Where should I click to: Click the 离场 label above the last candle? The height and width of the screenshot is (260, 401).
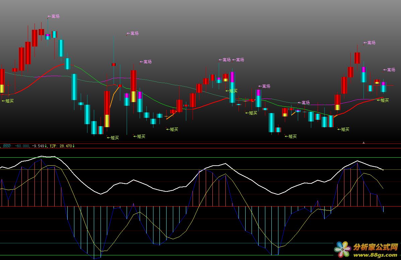pyautogui.click(x=389, y=70)
